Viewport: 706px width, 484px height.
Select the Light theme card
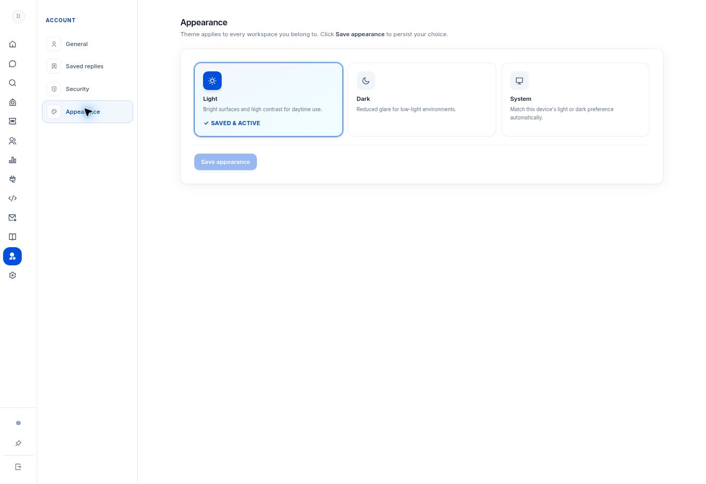[268, 99]
